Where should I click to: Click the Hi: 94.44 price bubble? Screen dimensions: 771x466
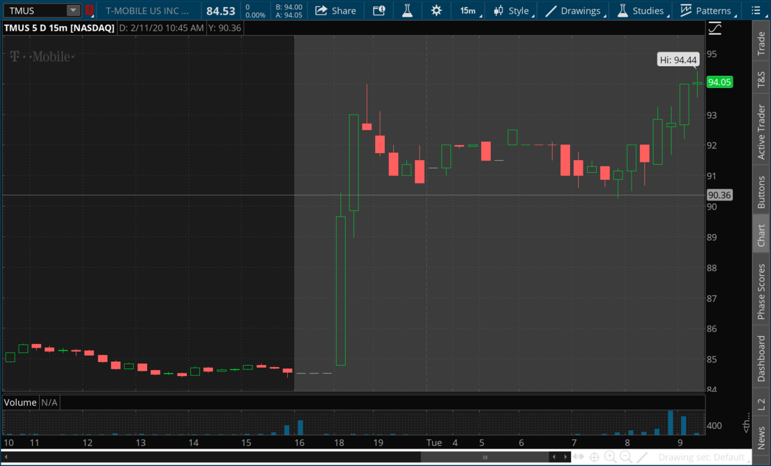point(678,60)
